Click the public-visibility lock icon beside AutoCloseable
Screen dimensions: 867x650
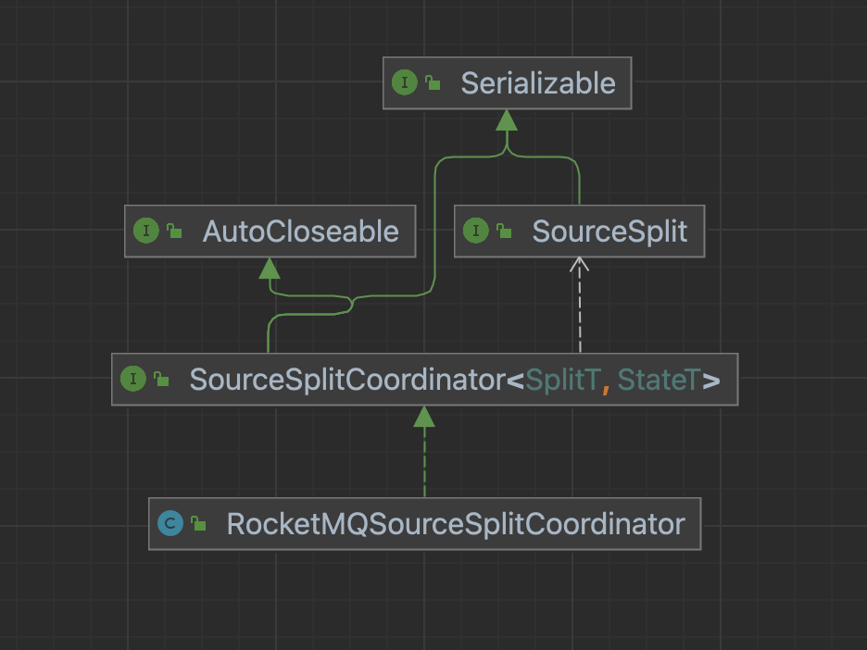[174, 231]
